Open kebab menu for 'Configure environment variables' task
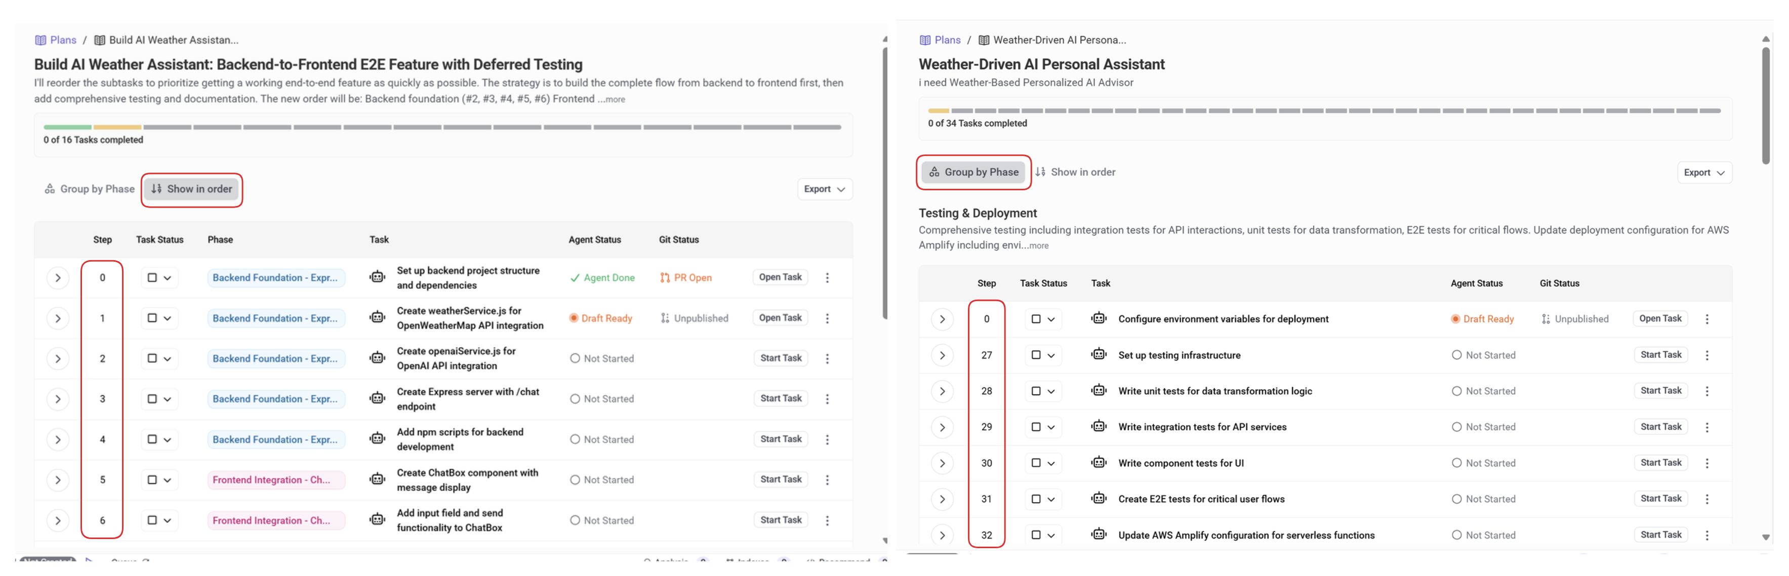This screenshot has width=1789, height=576. point(1707,319)
